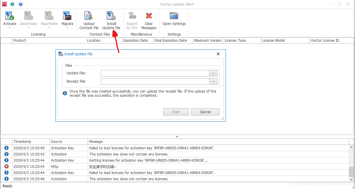Sort by License Type column header
The height and width of the screenshot is (189, 355).
point(242,41)
